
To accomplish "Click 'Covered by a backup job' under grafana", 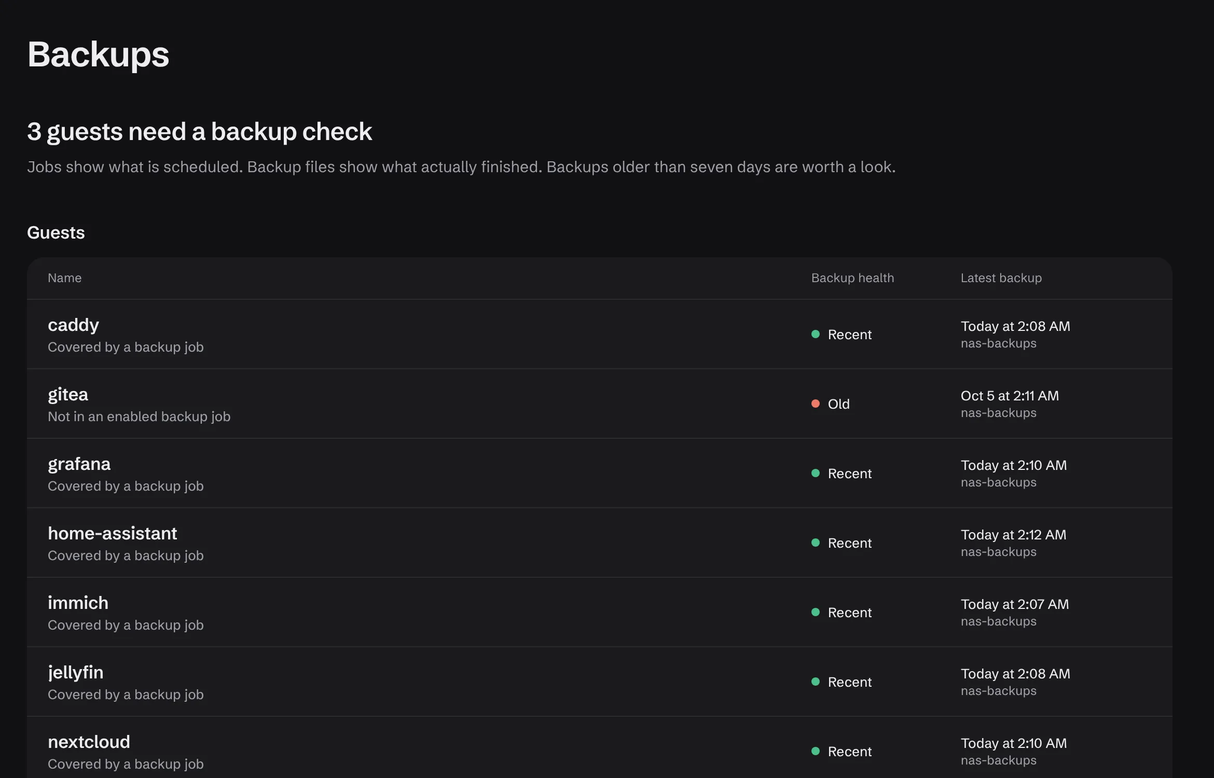I will pyautogui.click(x=126, y=487).
